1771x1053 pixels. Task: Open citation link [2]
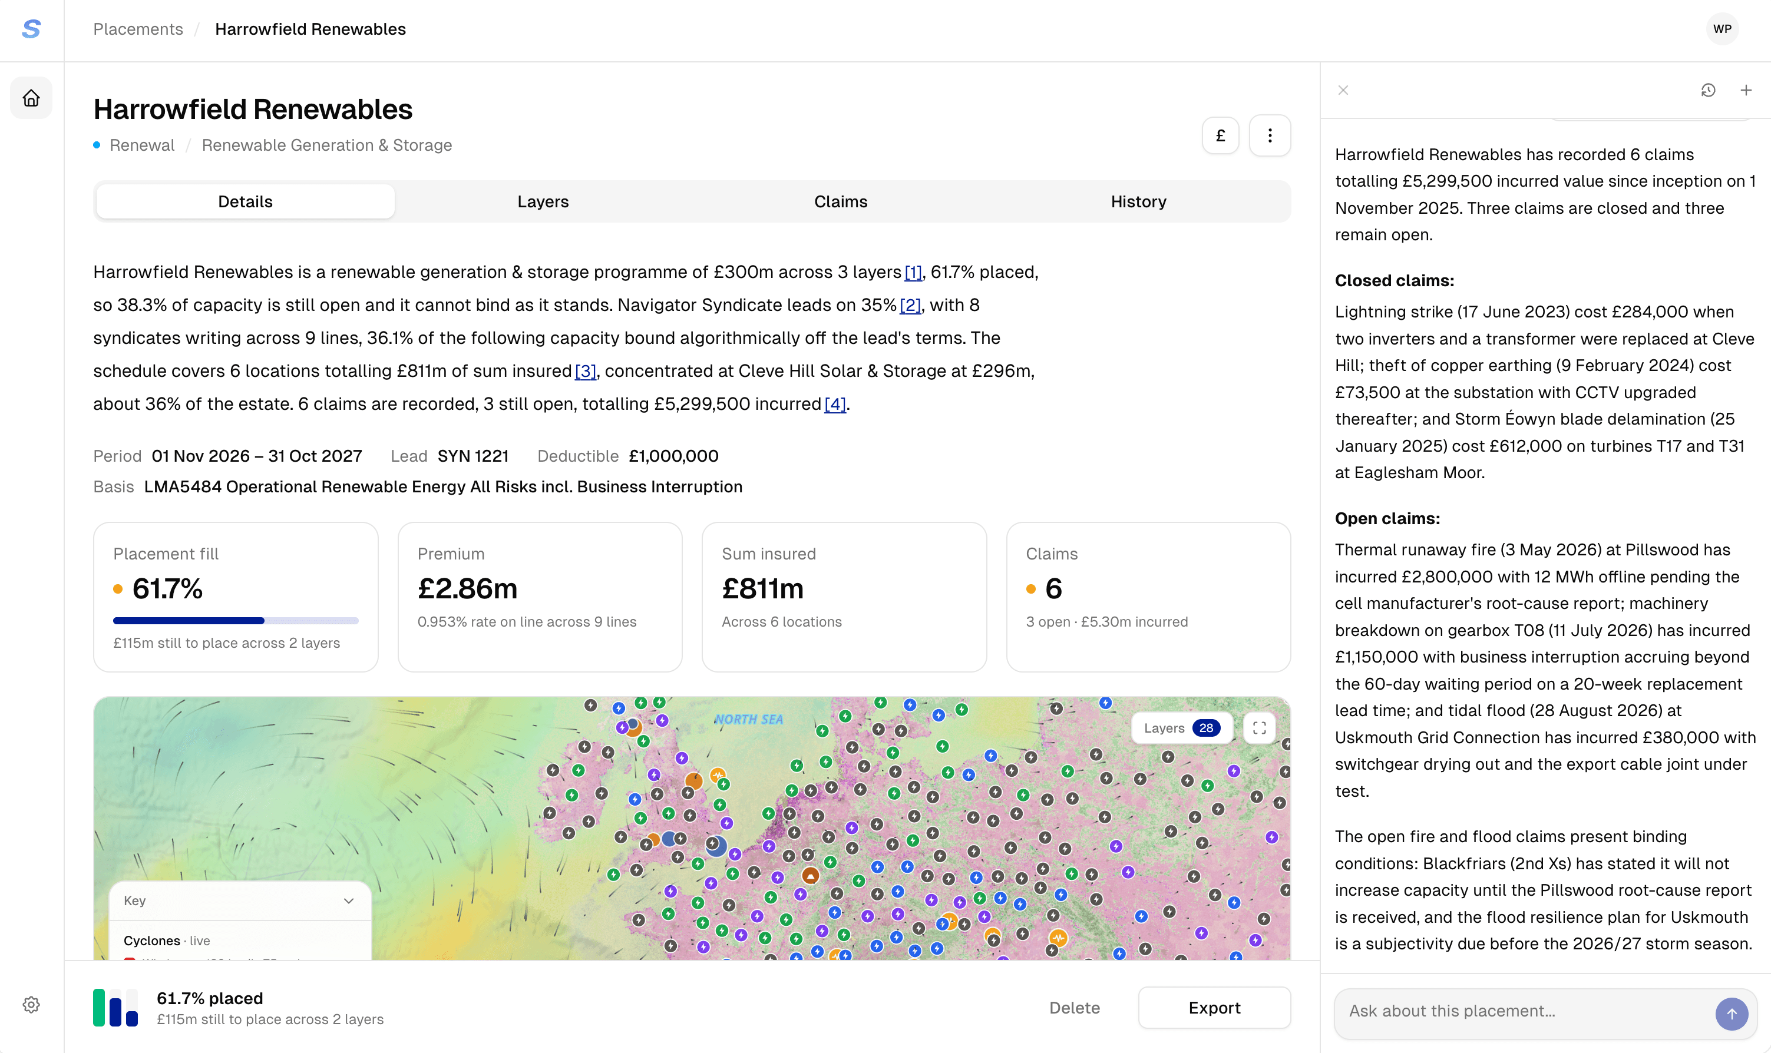coord(910,305)
